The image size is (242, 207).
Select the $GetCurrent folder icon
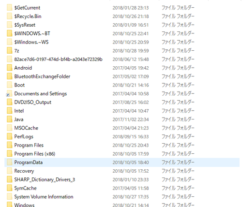pos(10,8)
